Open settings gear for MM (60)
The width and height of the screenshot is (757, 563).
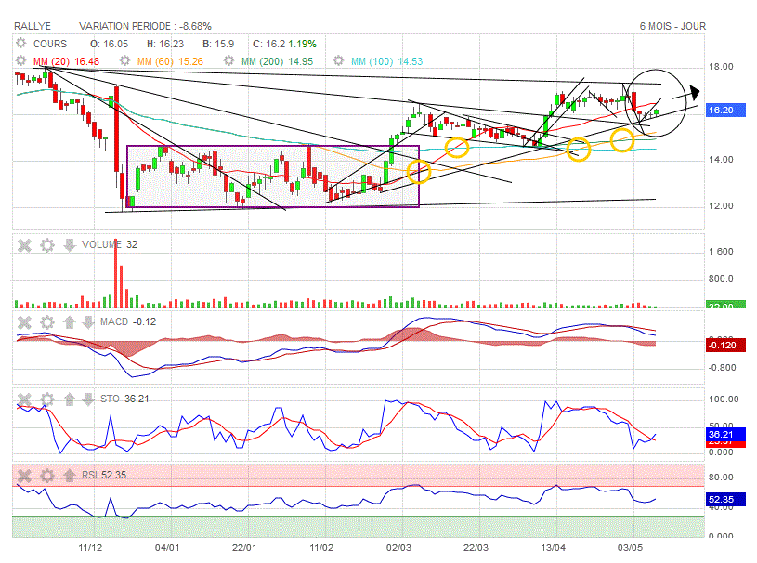[124, 60]
